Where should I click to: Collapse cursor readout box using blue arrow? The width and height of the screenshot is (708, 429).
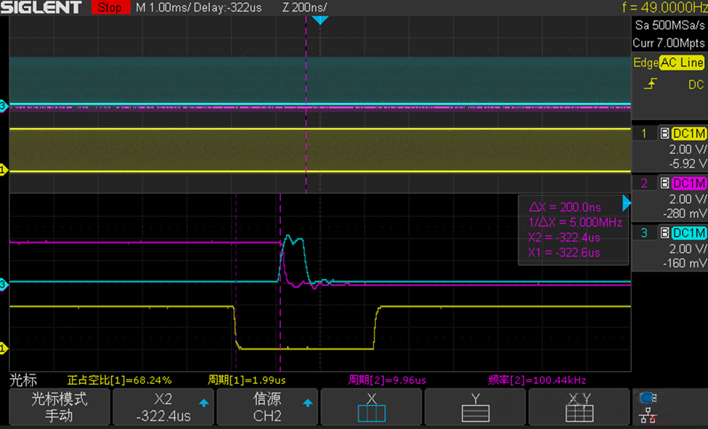pyautogui.click(x=627, y=204)
